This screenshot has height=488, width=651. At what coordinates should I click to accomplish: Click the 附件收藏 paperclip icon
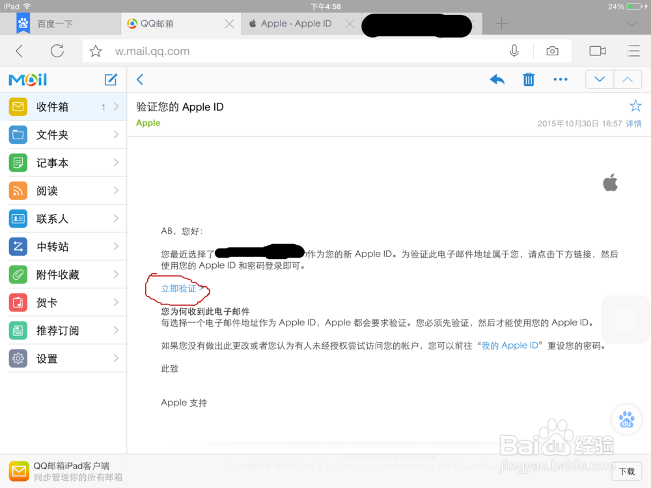tap(18, 275)
